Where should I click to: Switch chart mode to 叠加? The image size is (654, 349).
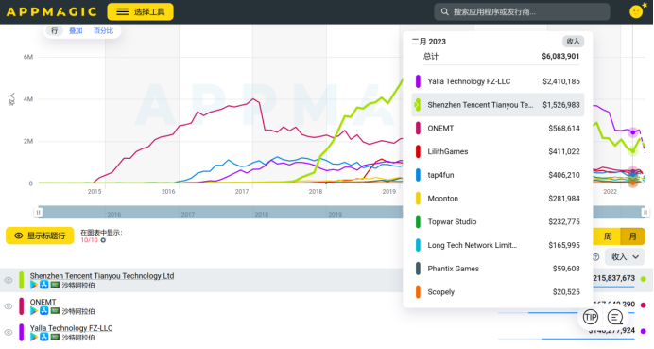tap(76, 31)
